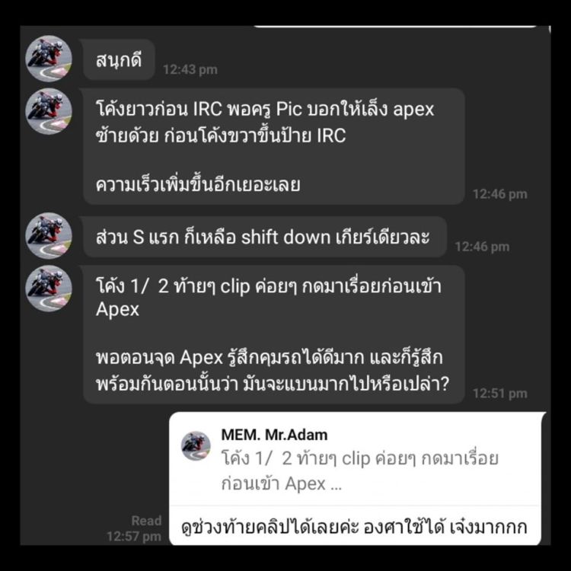Screen dimensions: 571x571
Task: Tap small avatar in quoted reply box
Action: coord(196,446)
